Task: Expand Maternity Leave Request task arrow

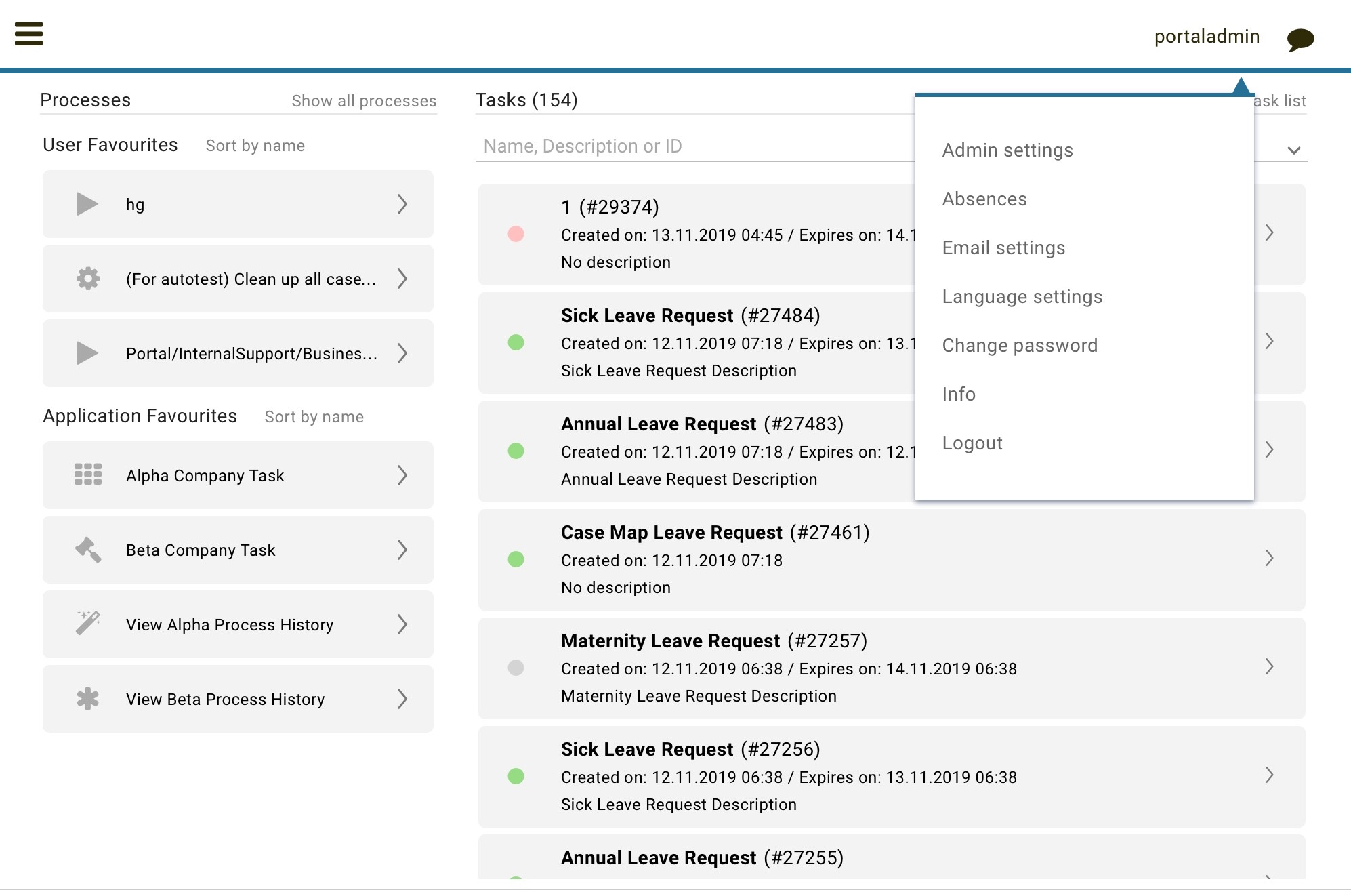Action: pyautogui.click(x=1269, y=666)
